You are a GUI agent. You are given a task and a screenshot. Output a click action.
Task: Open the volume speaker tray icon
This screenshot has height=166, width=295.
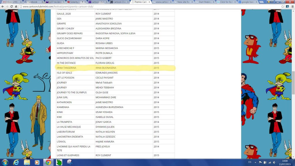274,163
